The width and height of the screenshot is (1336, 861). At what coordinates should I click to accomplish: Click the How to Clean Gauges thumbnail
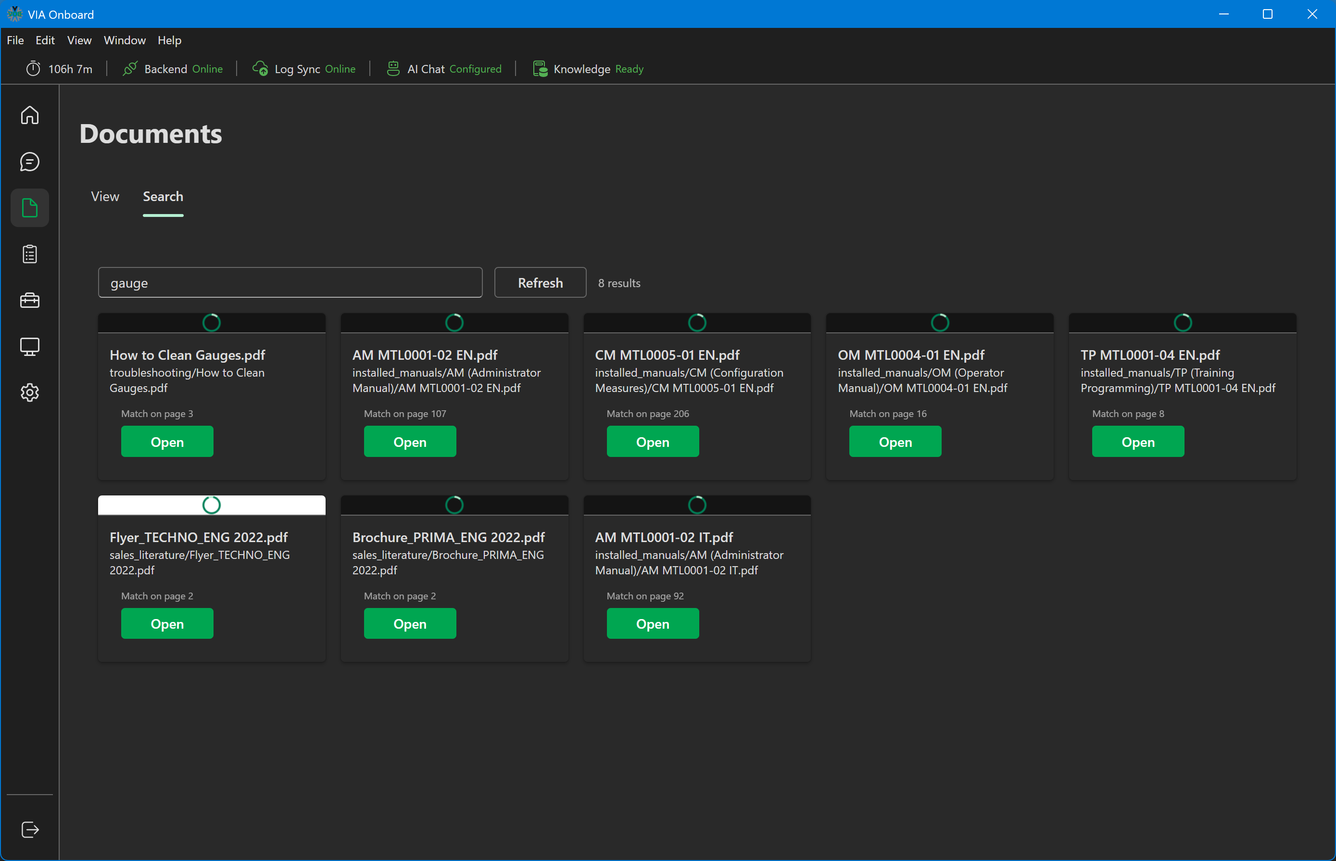click(211, 323)
